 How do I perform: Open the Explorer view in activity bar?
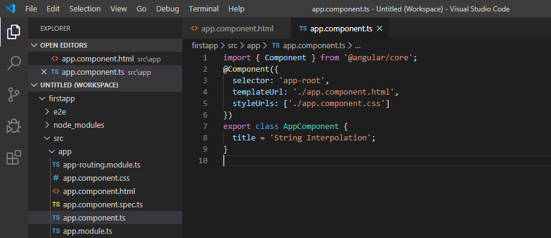[14, 32]
